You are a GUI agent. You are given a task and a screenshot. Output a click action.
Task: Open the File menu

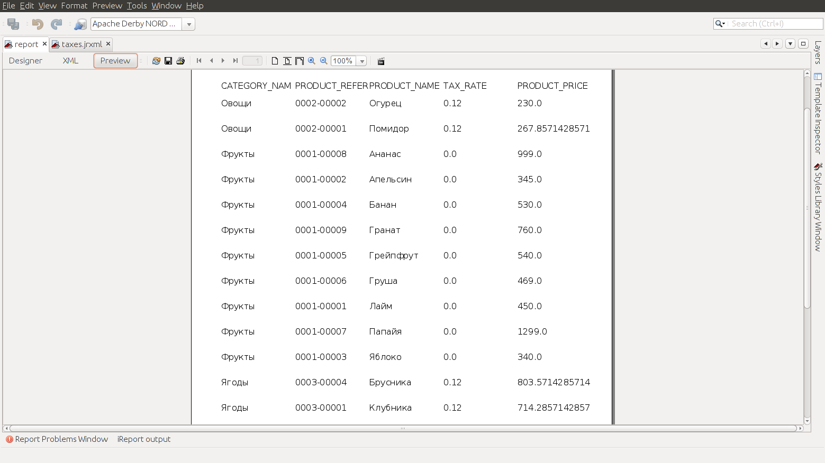[8, 6]
